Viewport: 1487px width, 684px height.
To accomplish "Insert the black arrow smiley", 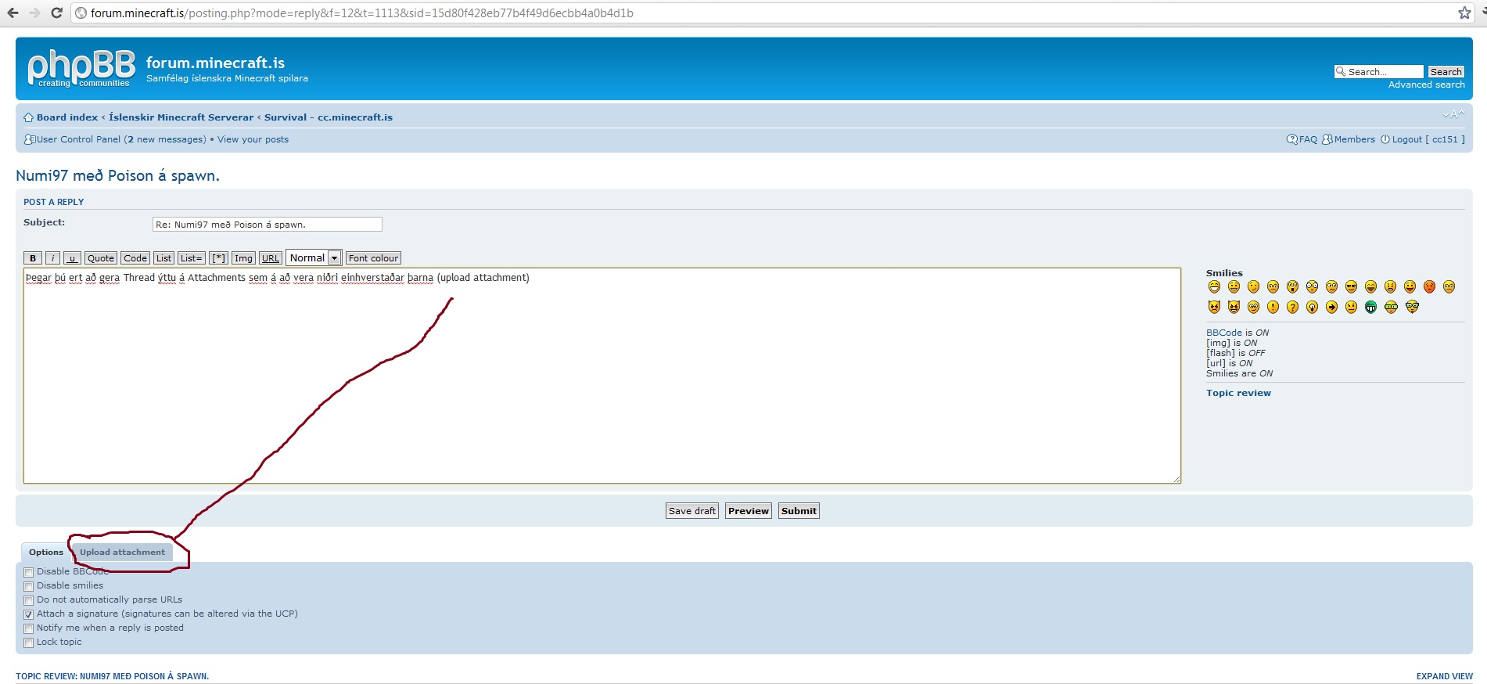I will [1331, 307].
